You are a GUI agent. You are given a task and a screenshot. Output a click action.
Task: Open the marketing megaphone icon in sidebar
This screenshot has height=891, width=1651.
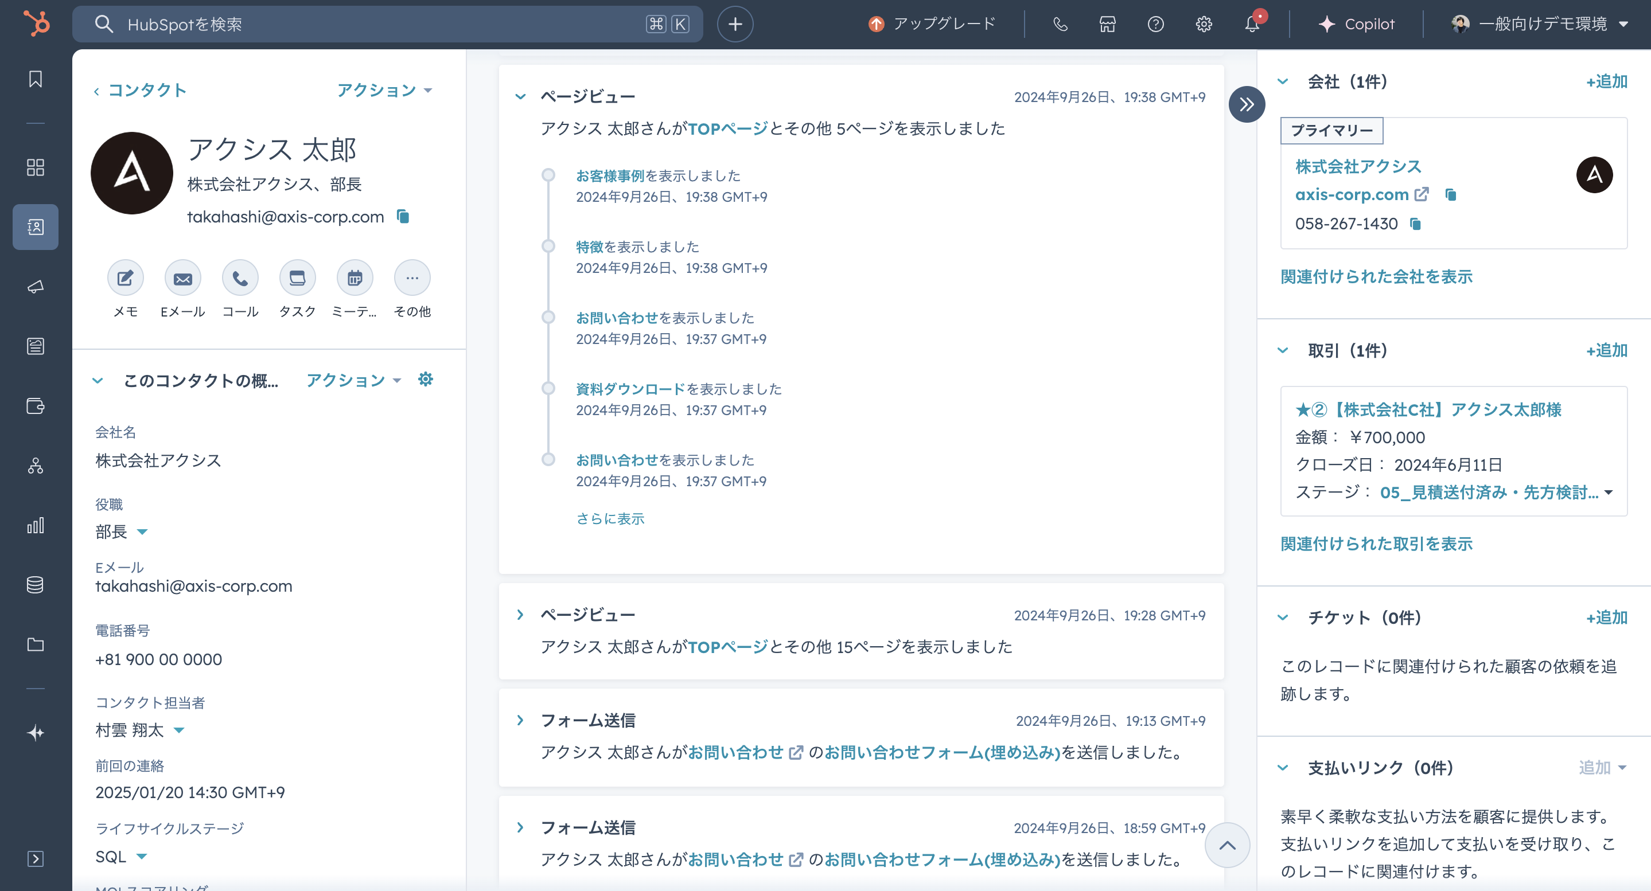pos(35,286)
